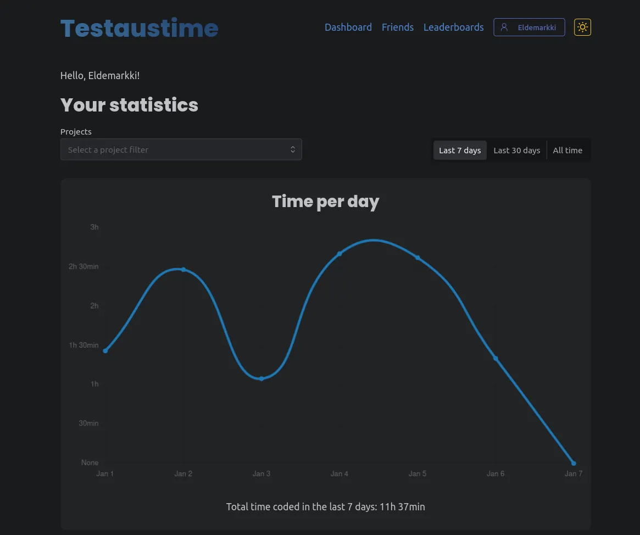The image size is (640, 535).
Task: Click the Testaustime logo
Action: pyautogui.click(x=138, y=28)
